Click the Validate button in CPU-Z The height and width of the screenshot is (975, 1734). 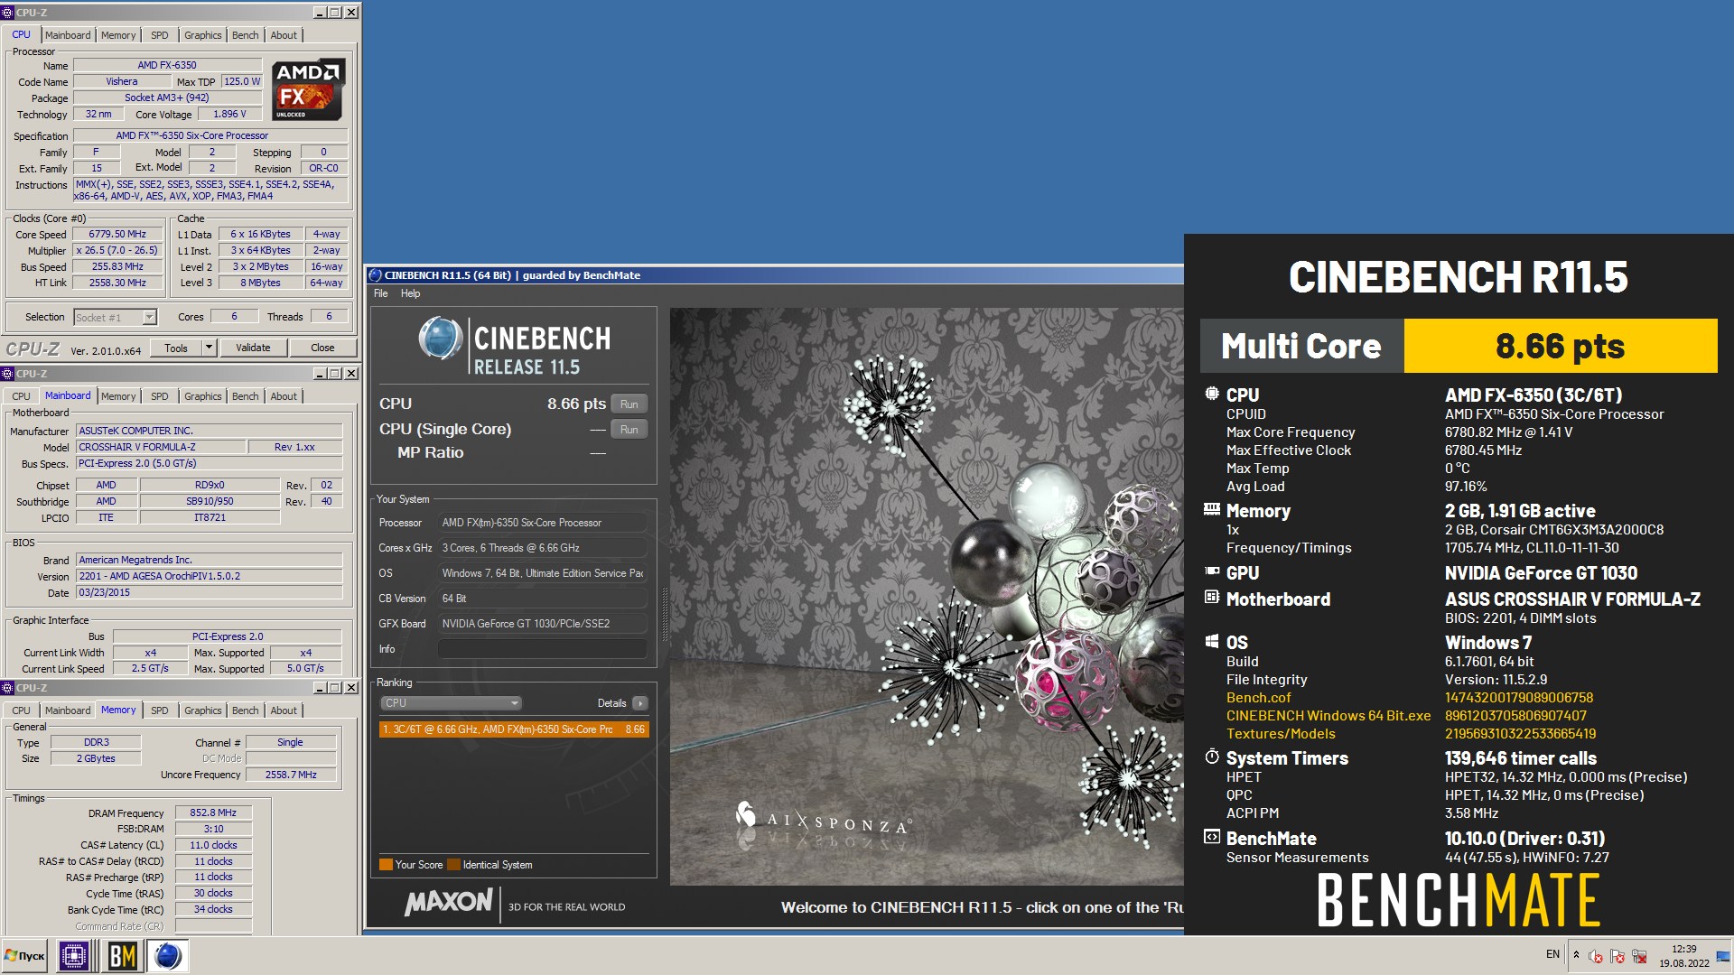[253, 348]
